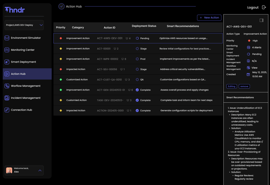
Task: Click the Thndr logo
Action: coord(15,10)
